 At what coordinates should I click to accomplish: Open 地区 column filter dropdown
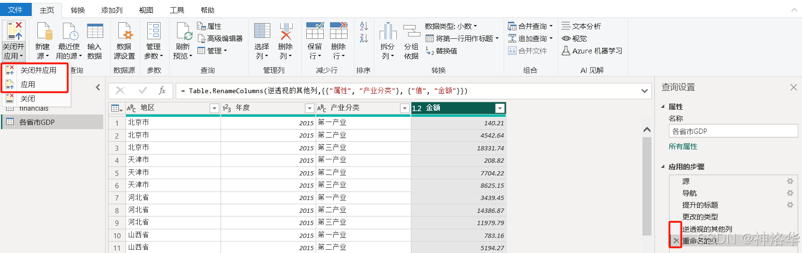pyautogui.click(x=214, y=108)
